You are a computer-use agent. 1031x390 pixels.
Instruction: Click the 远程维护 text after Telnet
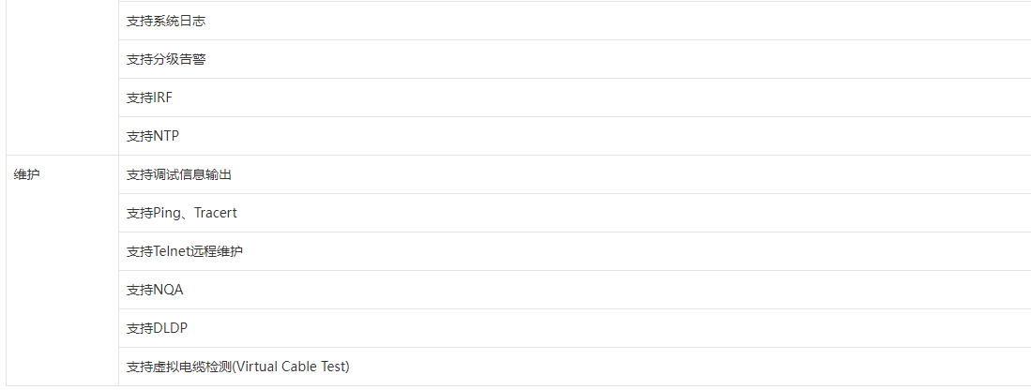coord(217,251)
